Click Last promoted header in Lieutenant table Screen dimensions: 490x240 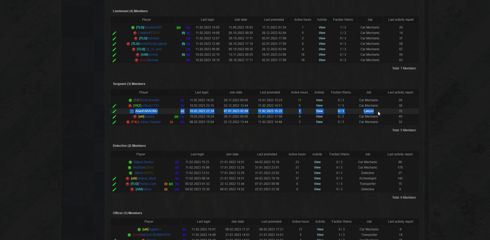point(274,20)
